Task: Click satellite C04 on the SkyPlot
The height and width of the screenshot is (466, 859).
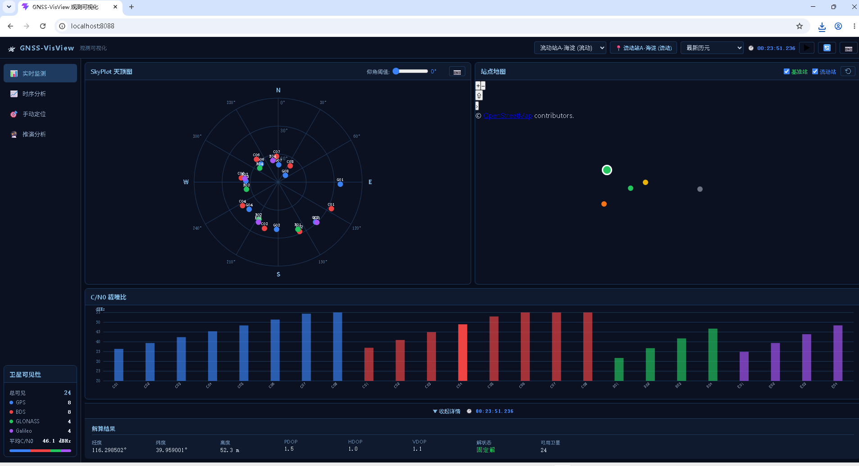Action: [x=242, y=206]
